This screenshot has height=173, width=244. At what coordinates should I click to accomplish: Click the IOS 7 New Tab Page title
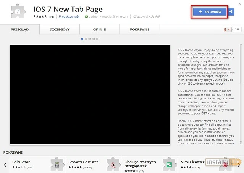pyautogui.click(x=68, y=9)
